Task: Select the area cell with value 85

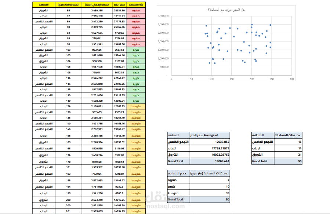Action: [x=68, y=10]
